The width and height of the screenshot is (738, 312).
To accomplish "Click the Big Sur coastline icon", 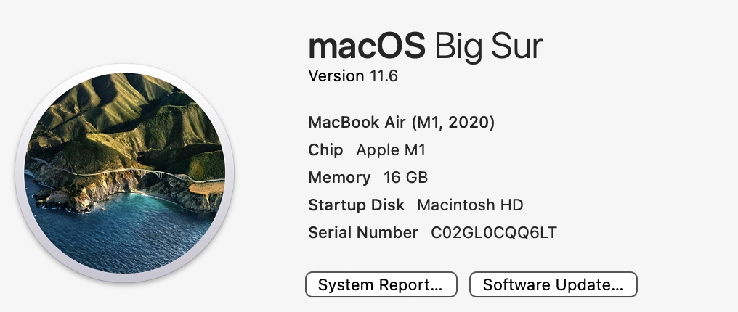I will point(125,173).
